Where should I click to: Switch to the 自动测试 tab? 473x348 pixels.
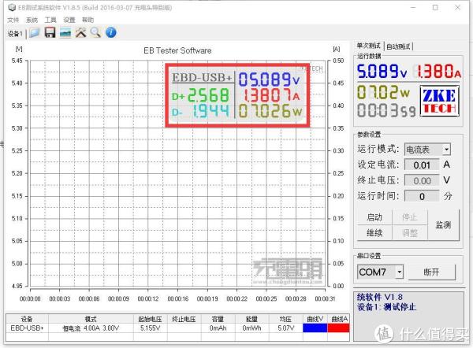pyautogui.click(x=398, y=46)
